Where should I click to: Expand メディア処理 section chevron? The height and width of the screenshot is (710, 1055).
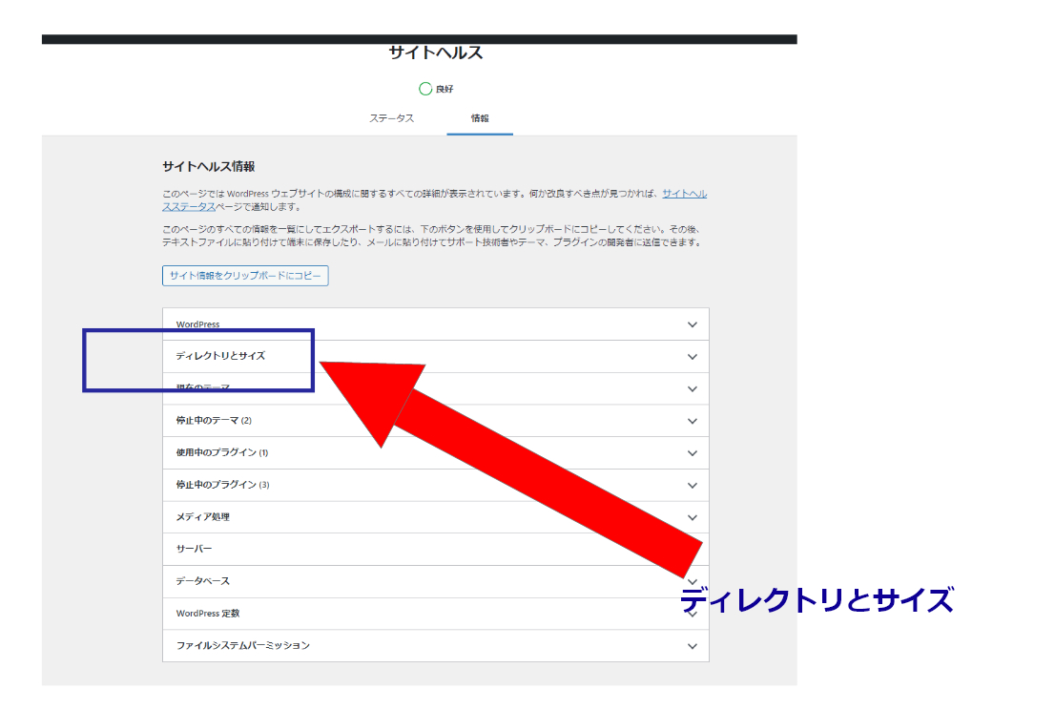click(692, 517)
